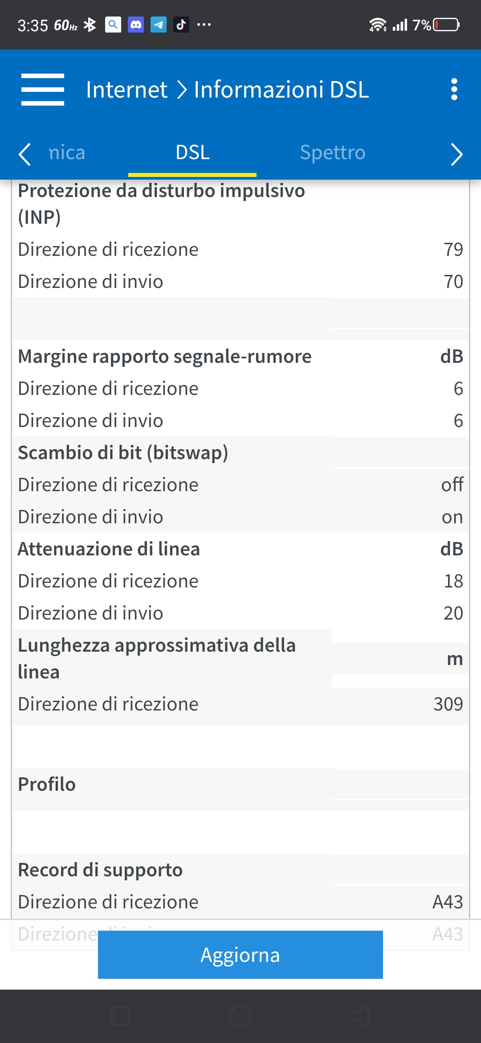This screenshot has width=481, height=1043.
Task: Tap the search notification icon in status bar
Action: pyautogui.click(x=113, y=25)
